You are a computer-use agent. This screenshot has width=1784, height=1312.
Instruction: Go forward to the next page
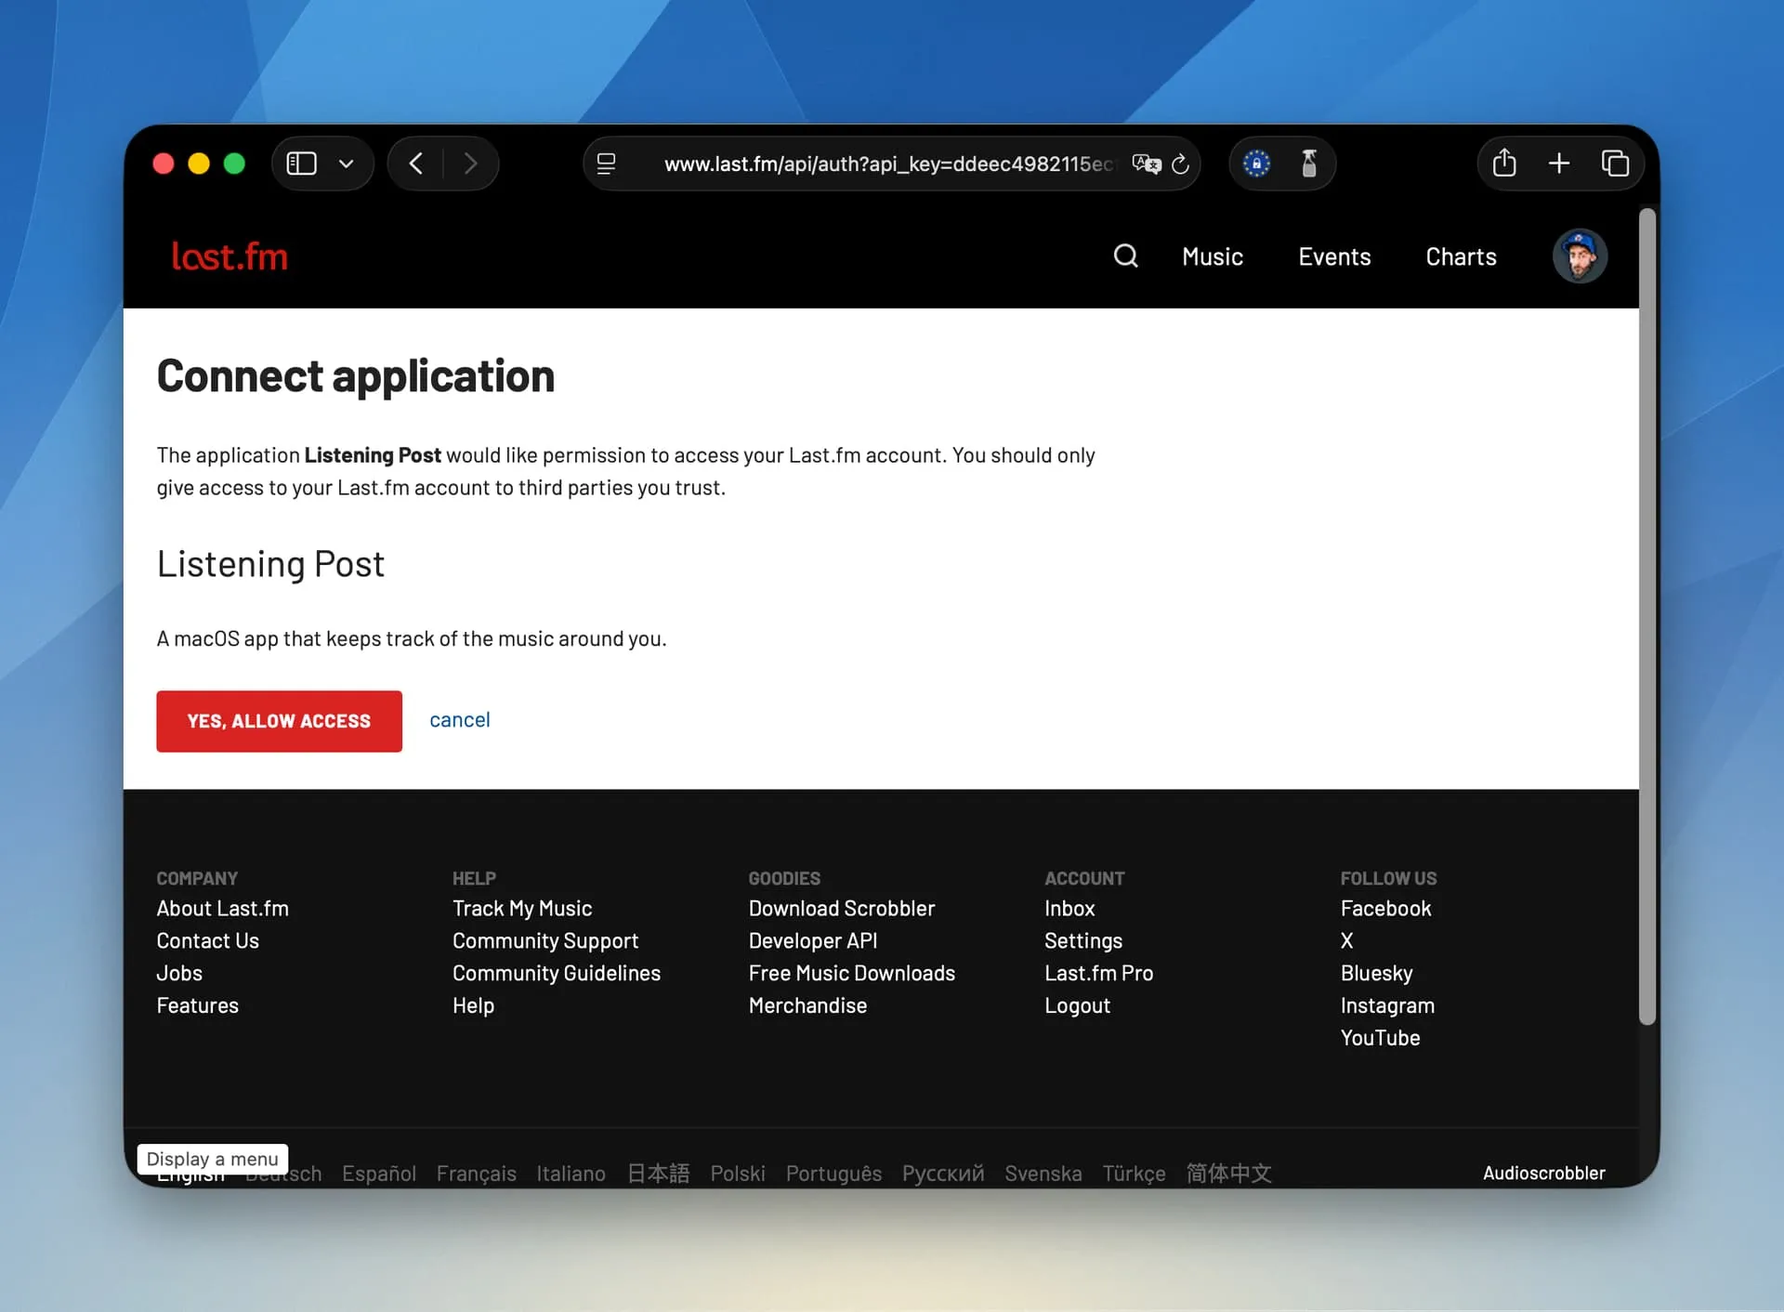470,164
